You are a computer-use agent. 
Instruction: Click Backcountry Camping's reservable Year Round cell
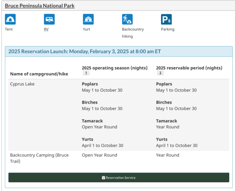(168, 155)
